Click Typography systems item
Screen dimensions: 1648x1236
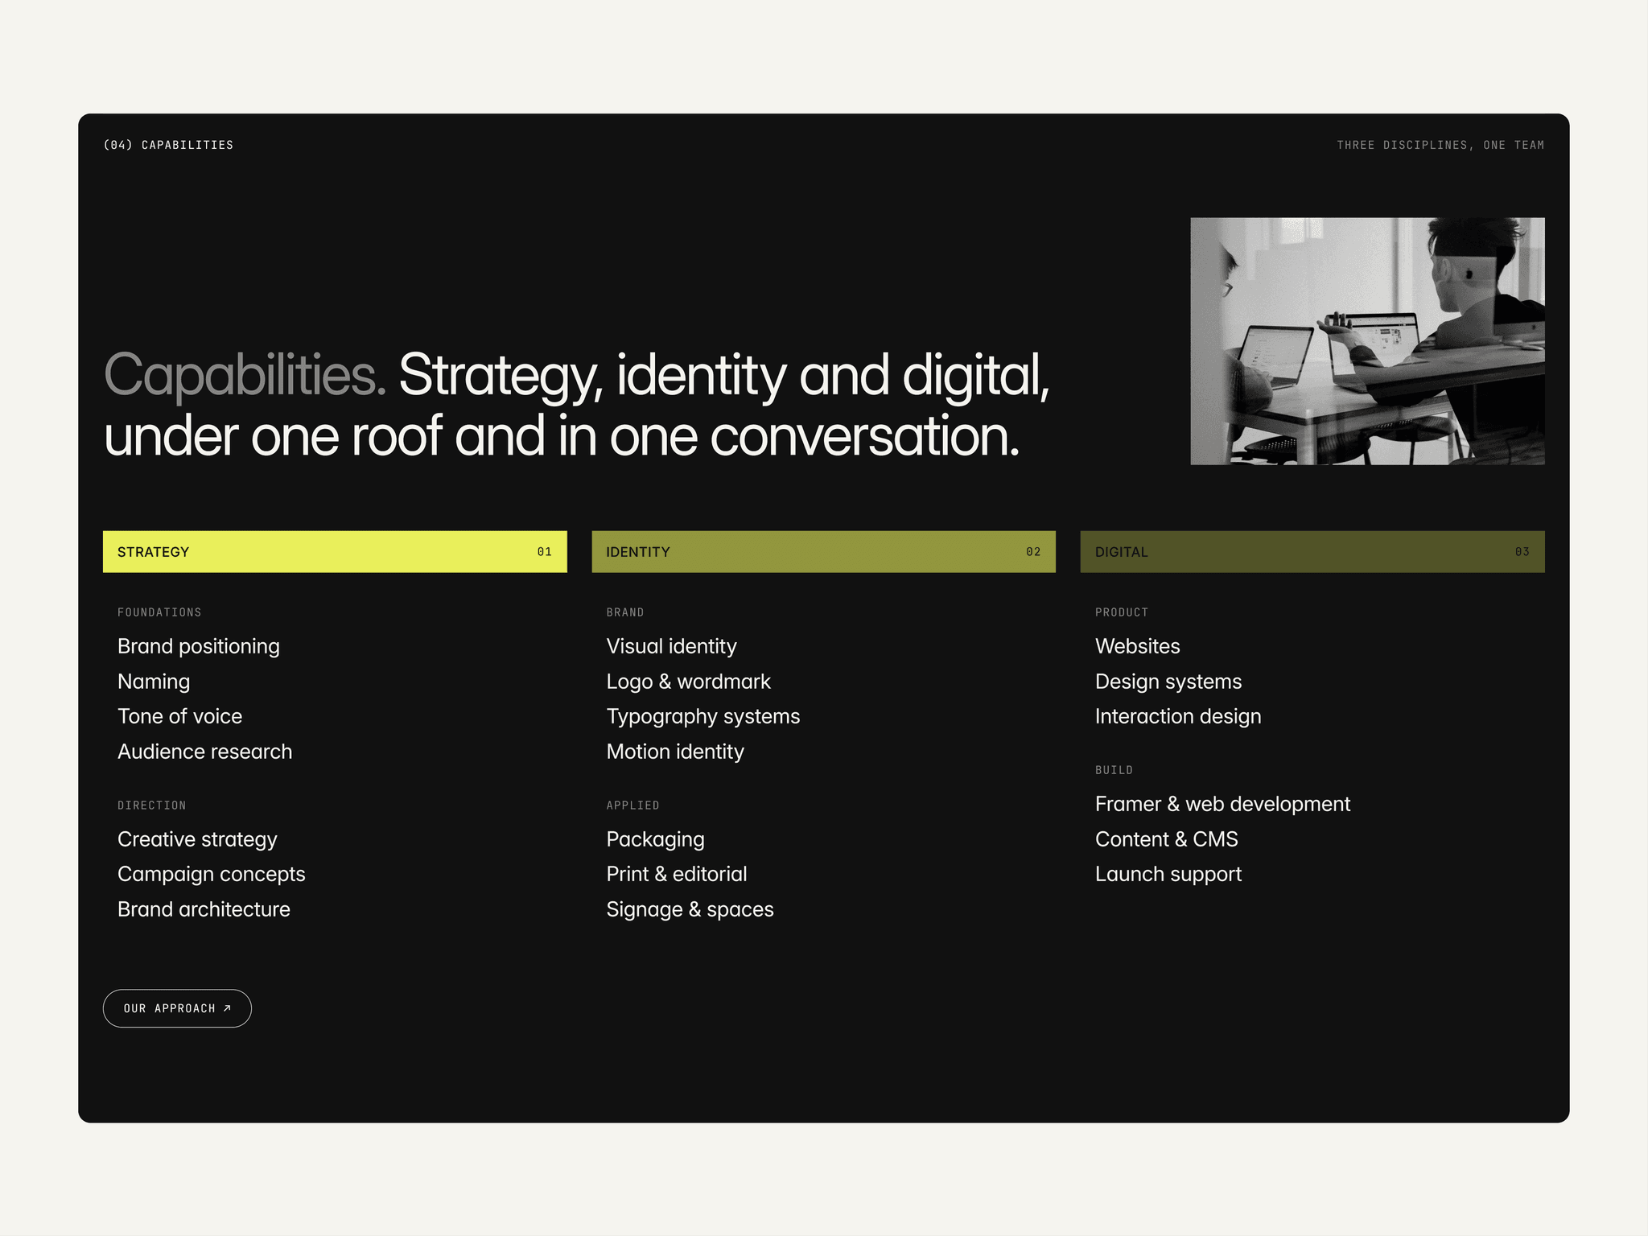(x=703, y=716)
